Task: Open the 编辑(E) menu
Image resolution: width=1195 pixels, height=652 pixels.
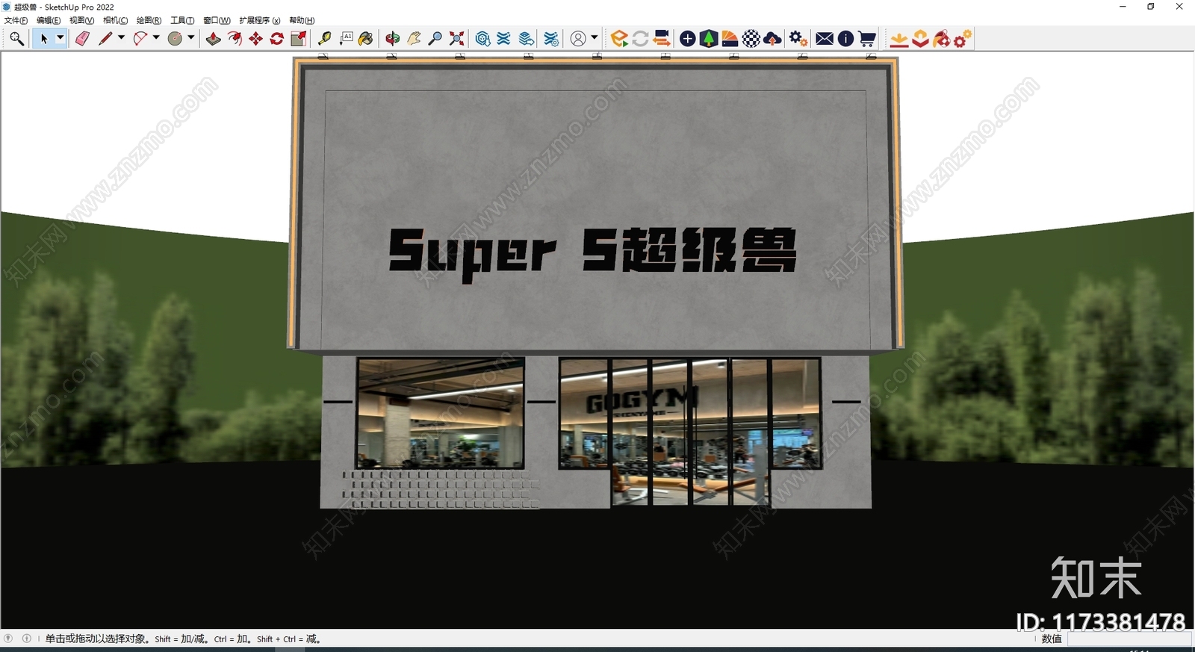Action: click(x=49, y=20)
